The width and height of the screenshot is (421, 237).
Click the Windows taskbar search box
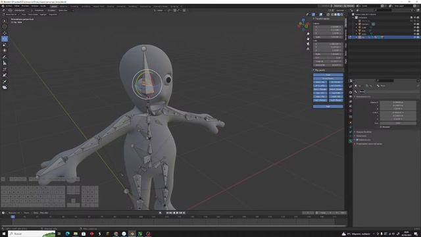pyautogui.click(x=32, y=234)
